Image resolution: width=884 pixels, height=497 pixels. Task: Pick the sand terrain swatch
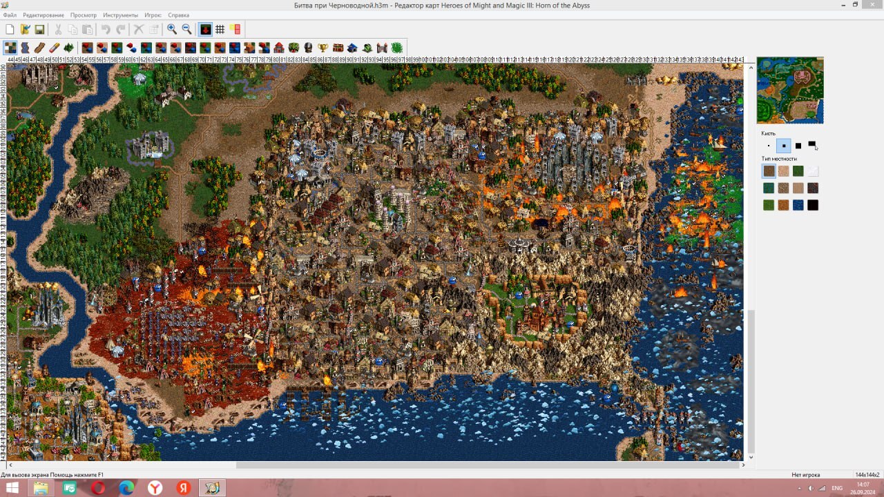(784, 171)
